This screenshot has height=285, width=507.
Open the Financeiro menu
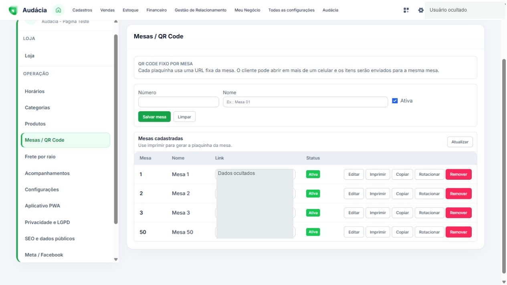coord(157,10)
